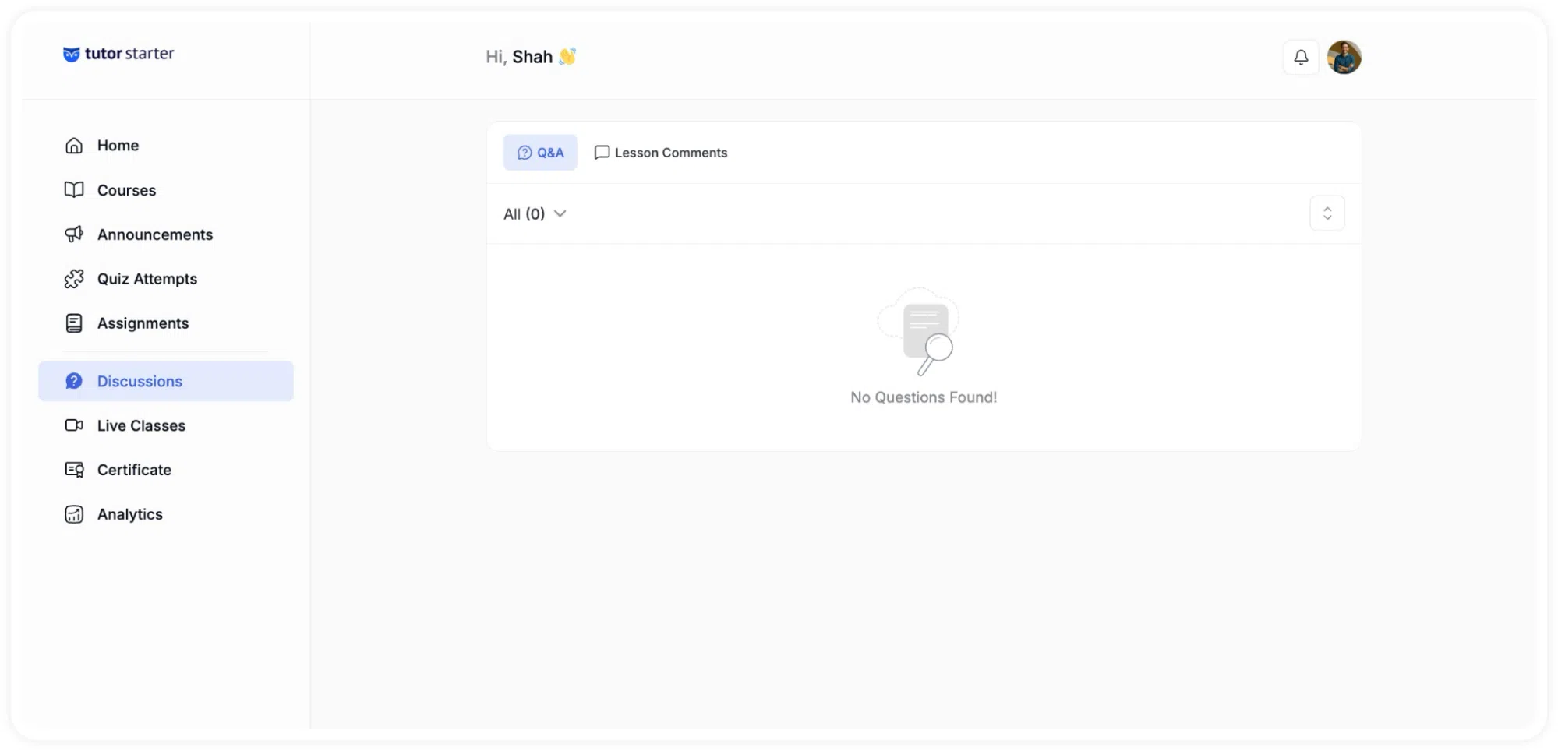1558x751 pixels.
Task: Toggle the sort order button
Action: 1327,213
